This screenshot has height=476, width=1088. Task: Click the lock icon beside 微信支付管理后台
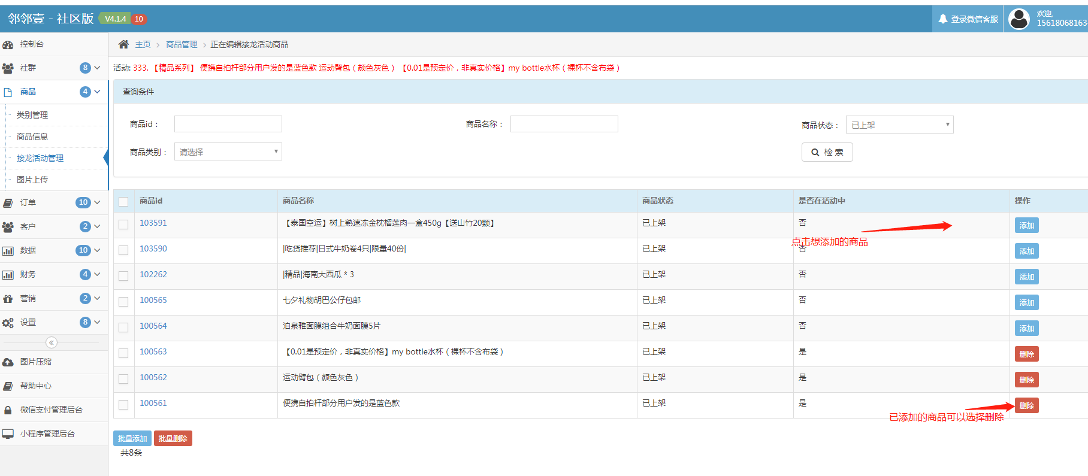(8, 410)
